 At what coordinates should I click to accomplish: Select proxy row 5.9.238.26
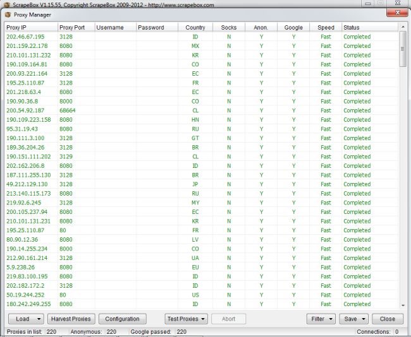point(202,267)
